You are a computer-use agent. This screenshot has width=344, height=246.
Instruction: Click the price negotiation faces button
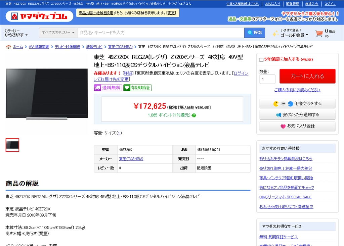click(297, 104)
